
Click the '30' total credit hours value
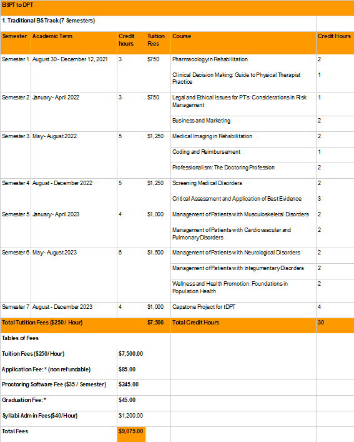tap(321, 323)
